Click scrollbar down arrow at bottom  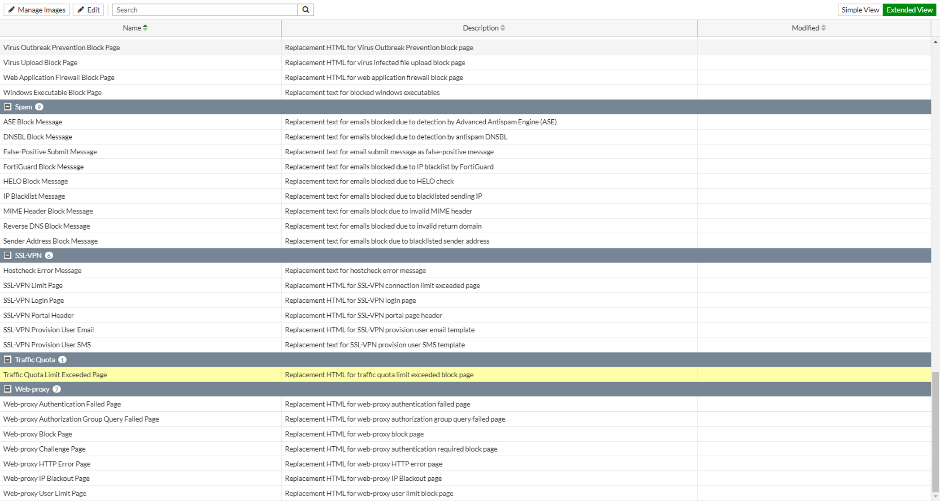pyautogui.click(x=935, y=497)
